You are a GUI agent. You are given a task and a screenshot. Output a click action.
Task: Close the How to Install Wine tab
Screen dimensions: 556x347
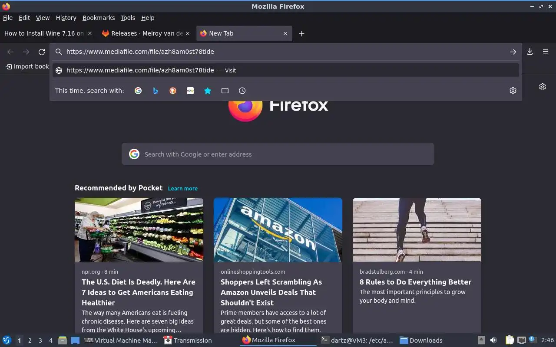click(90, 33)
